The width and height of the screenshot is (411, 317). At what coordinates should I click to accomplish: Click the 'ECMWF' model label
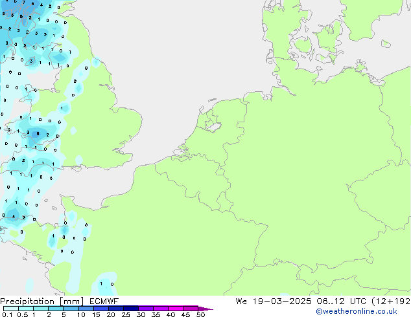(104, 301)
